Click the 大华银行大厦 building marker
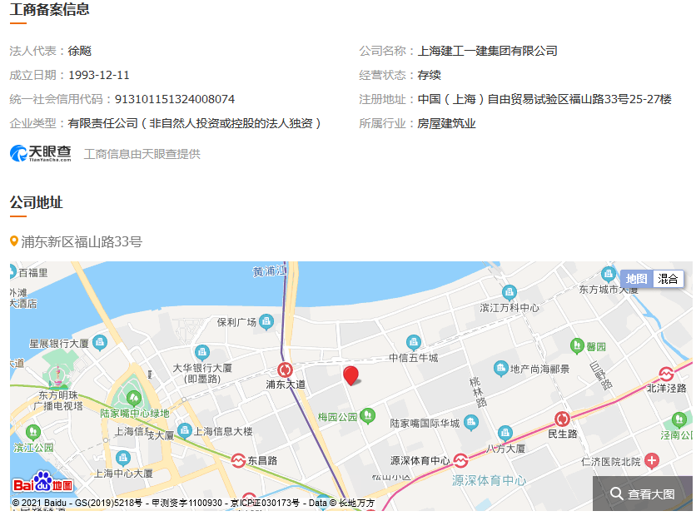The image size is (696, 521). (202, 353)
